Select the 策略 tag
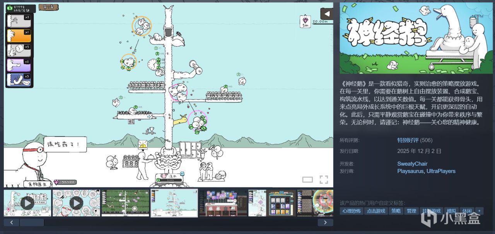The width and height of the screenshot is (495, 234). point(396,211)
